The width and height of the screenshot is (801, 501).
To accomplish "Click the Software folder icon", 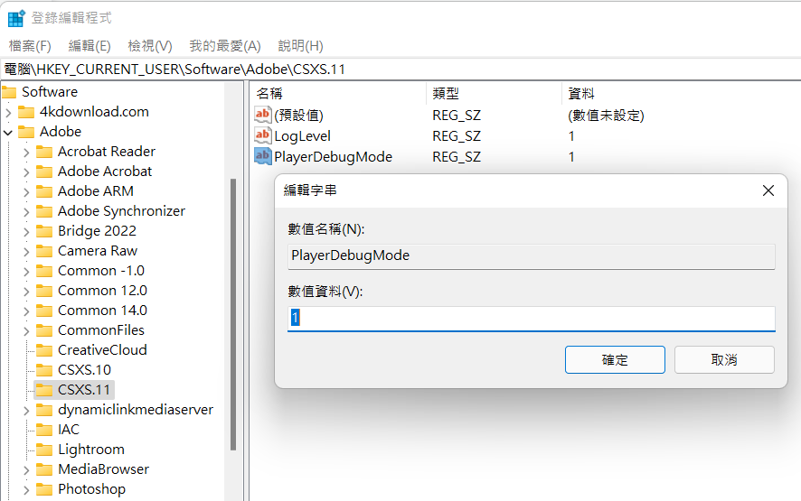I will coord(9,92).
